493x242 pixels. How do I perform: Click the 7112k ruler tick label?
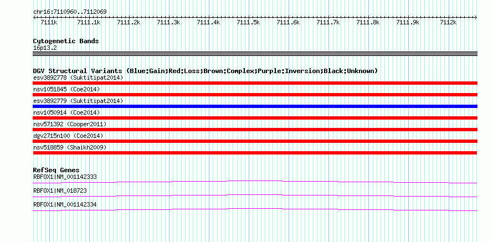pos(448,22)
